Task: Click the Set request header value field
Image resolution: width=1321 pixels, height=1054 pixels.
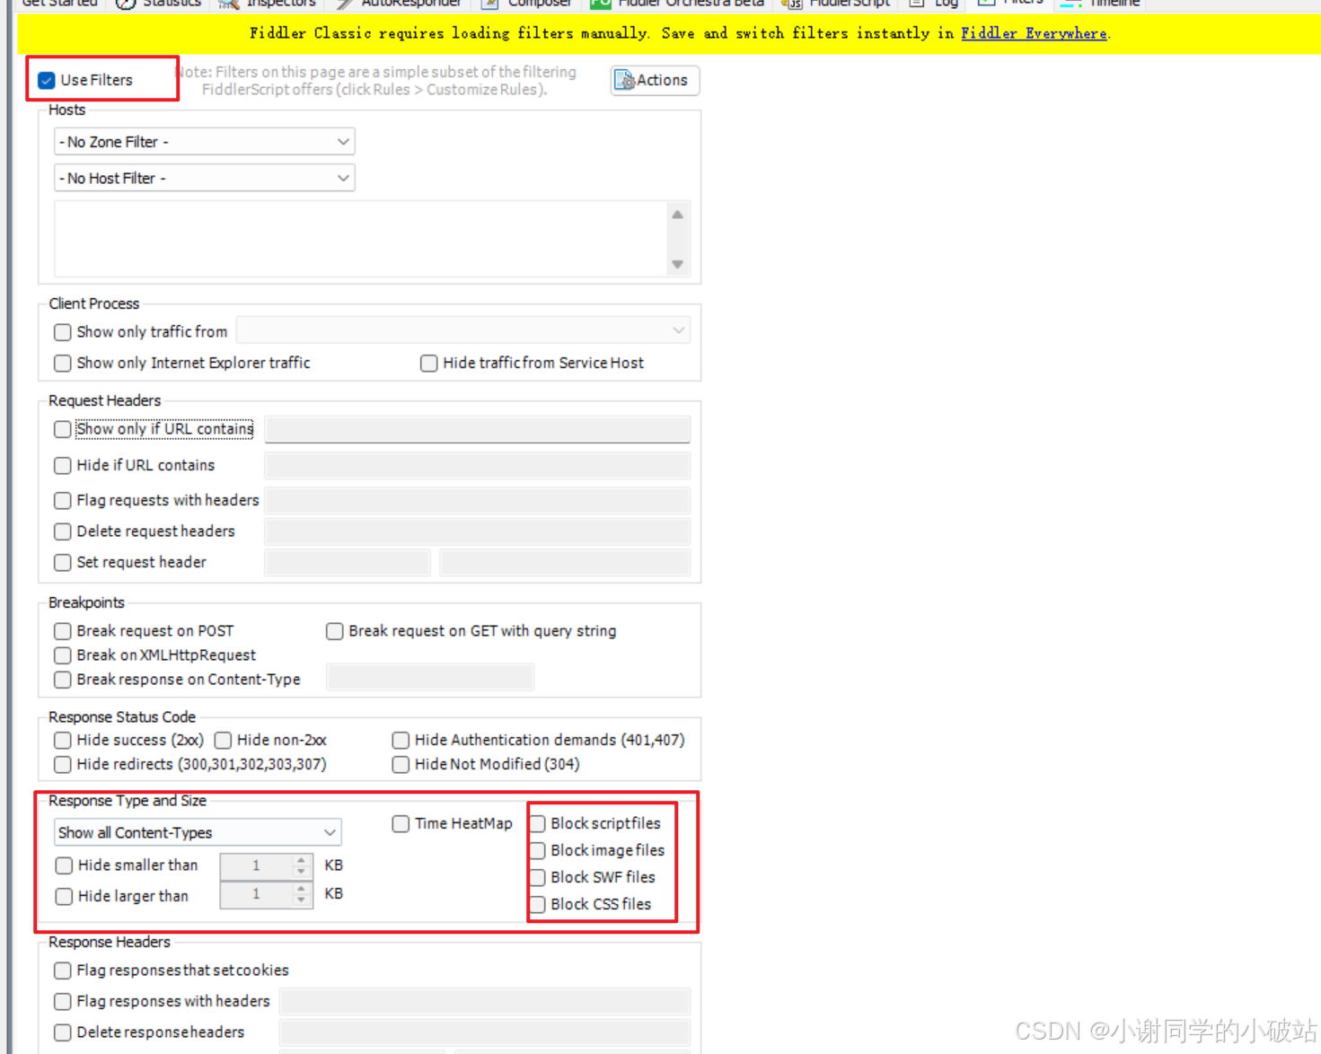Action: [x=565, y=562]
